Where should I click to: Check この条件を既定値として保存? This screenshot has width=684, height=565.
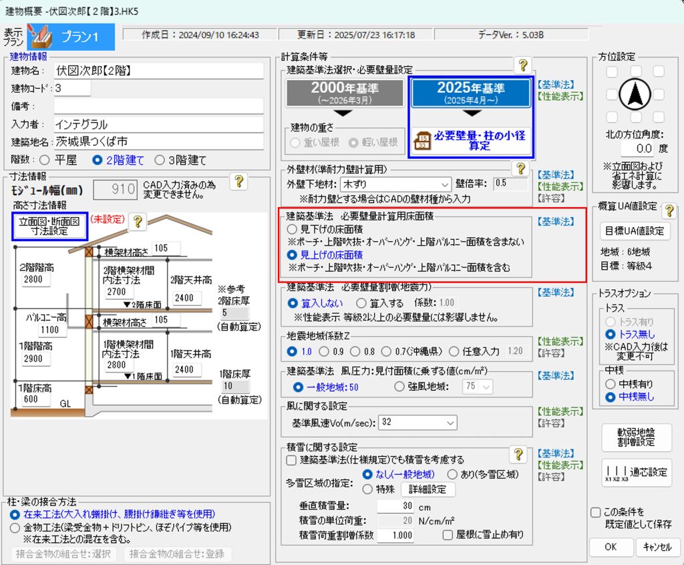click(x=595, y=512)
